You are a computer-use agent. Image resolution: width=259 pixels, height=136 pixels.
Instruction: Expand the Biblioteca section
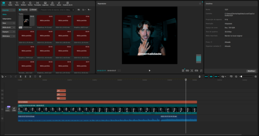pos(8,36)
